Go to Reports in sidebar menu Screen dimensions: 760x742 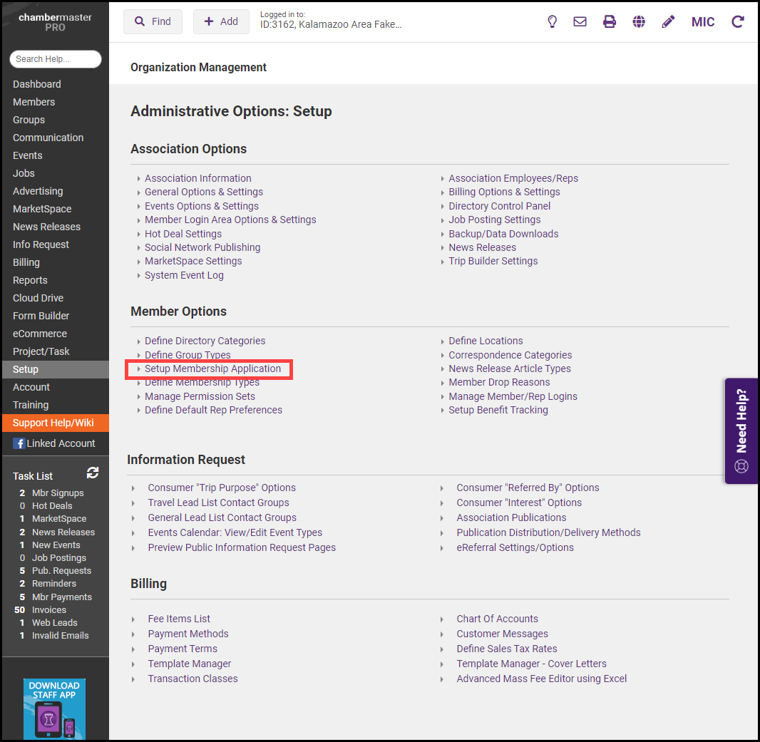[30, 280]
